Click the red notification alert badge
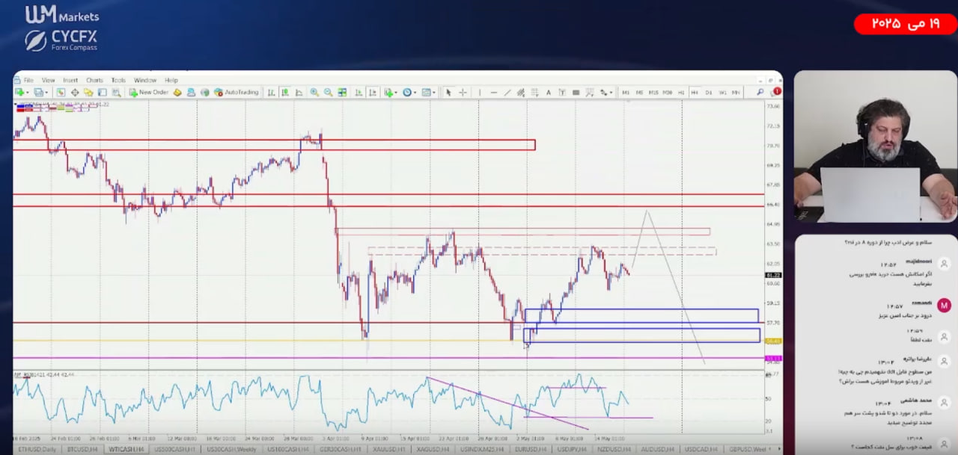Screen dimensions: 958x455 coord(777,92)
